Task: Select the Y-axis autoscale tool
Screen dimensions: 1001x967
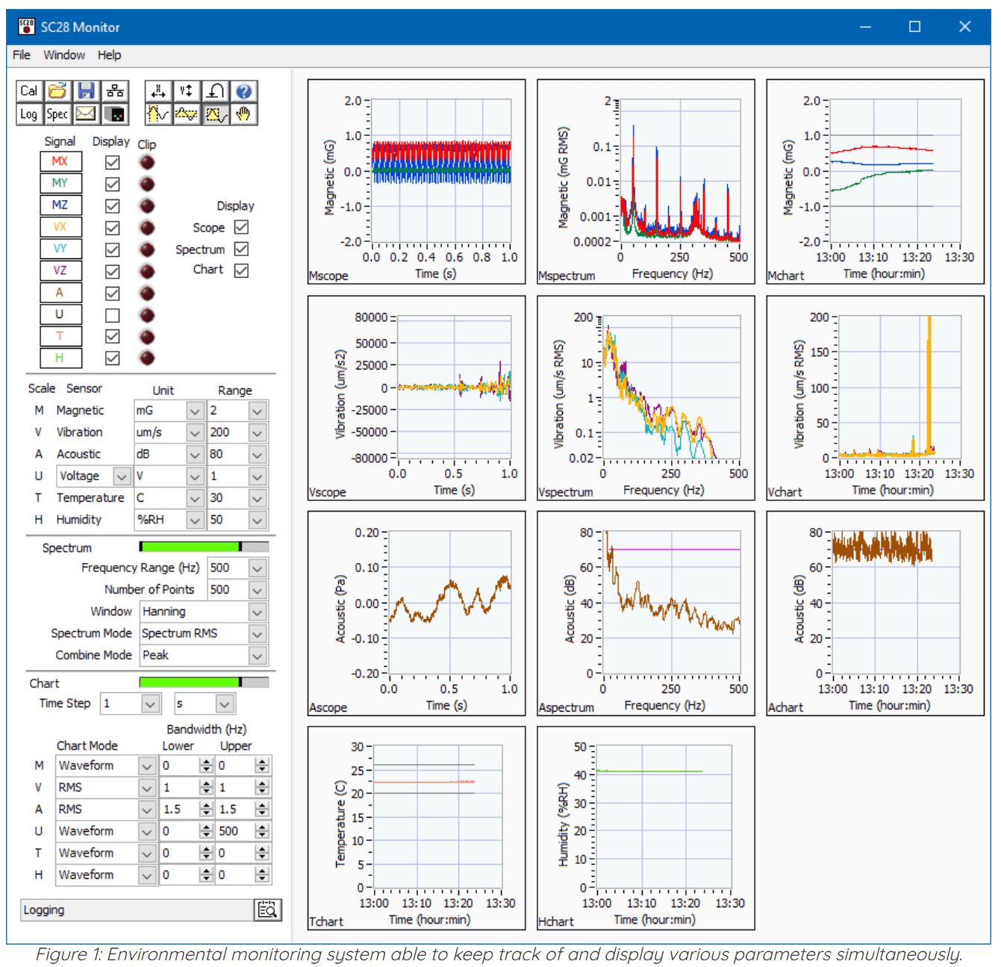Action: click(187, 91)
